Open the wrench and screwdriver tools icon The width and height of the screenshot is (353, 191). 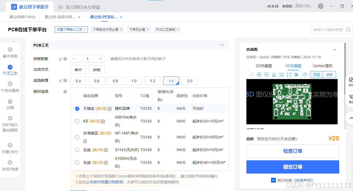[296, 75]
